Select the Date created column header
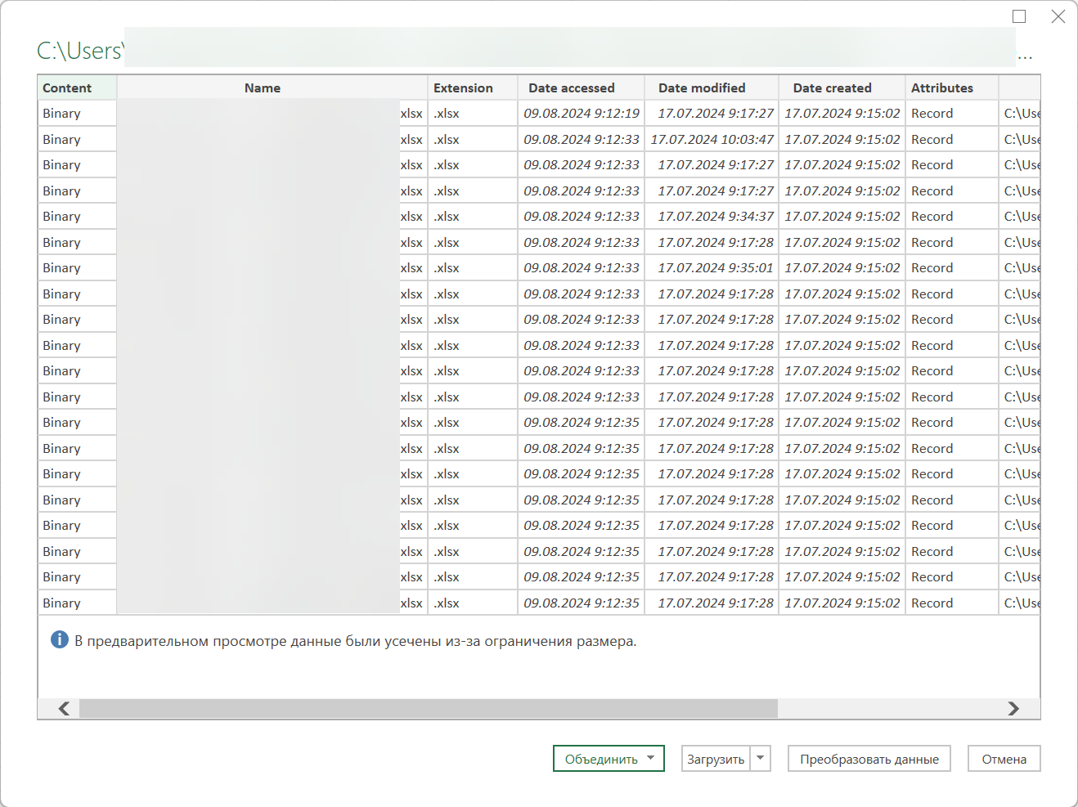1078x807 pixels. pyautogui.click(x=832, y=87)
